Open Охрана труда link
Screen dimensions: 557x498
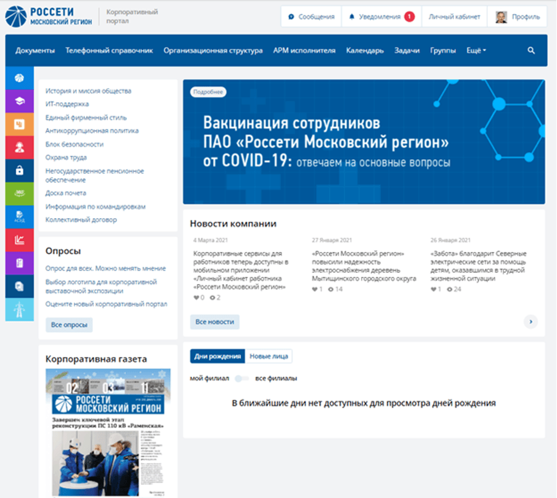(66, 157)
